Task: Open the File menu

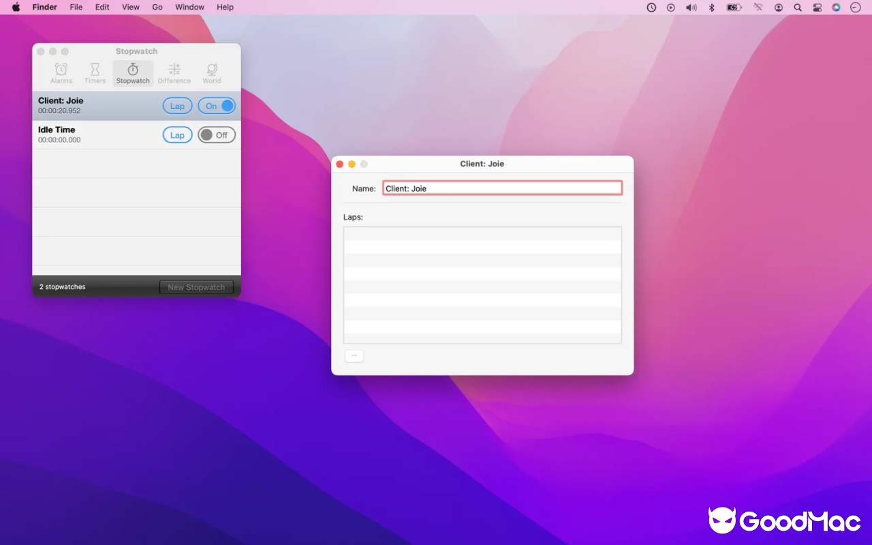Action: (76, 7)
